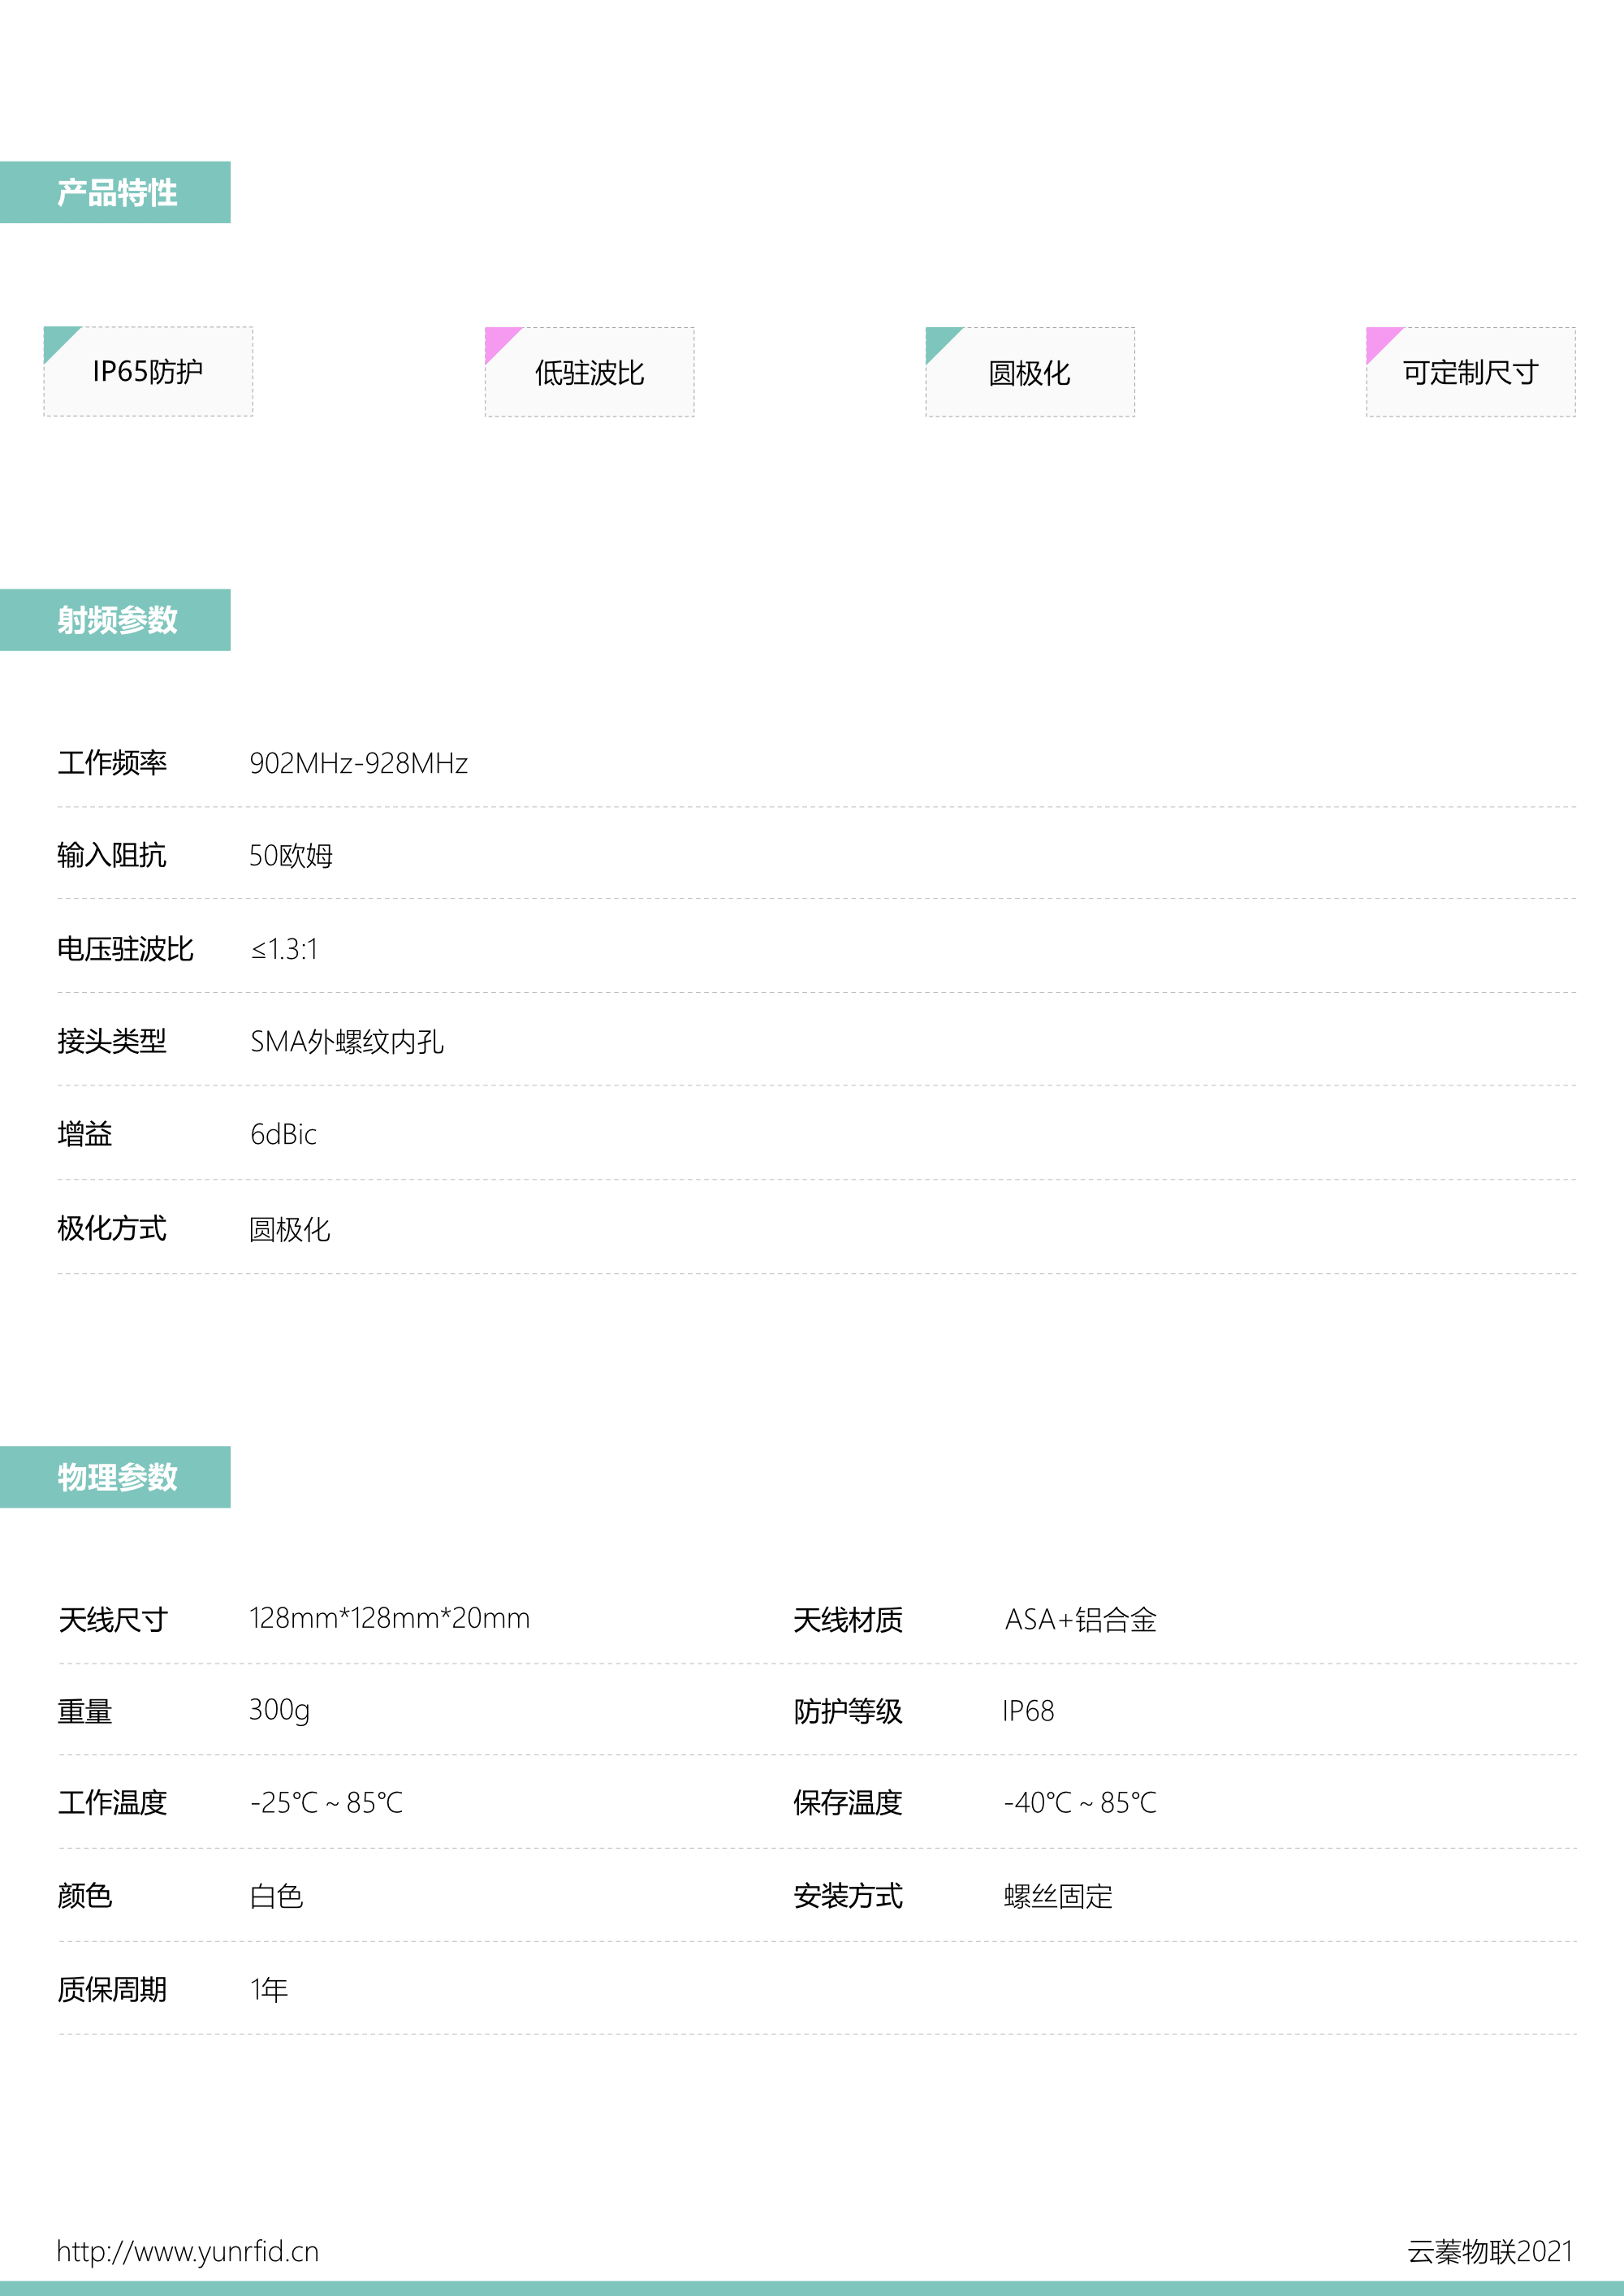The image size is (1624, 2296).
Task: Click the 增益 label
Action: coord(85,1134)
